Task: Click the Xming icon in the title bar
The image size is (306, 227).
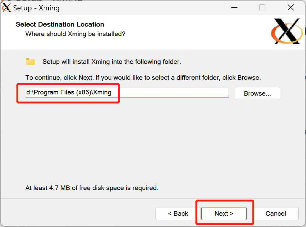Action: click(x=7, y=8)
